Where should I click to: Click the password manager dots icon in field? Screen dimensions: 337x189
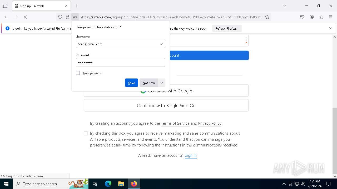pyautogui.click(x=246, y=40)
